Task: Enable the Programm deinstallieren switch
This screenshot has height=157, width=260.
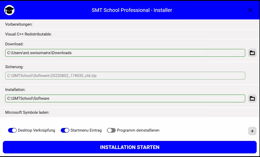Action: tap(111, 130)
